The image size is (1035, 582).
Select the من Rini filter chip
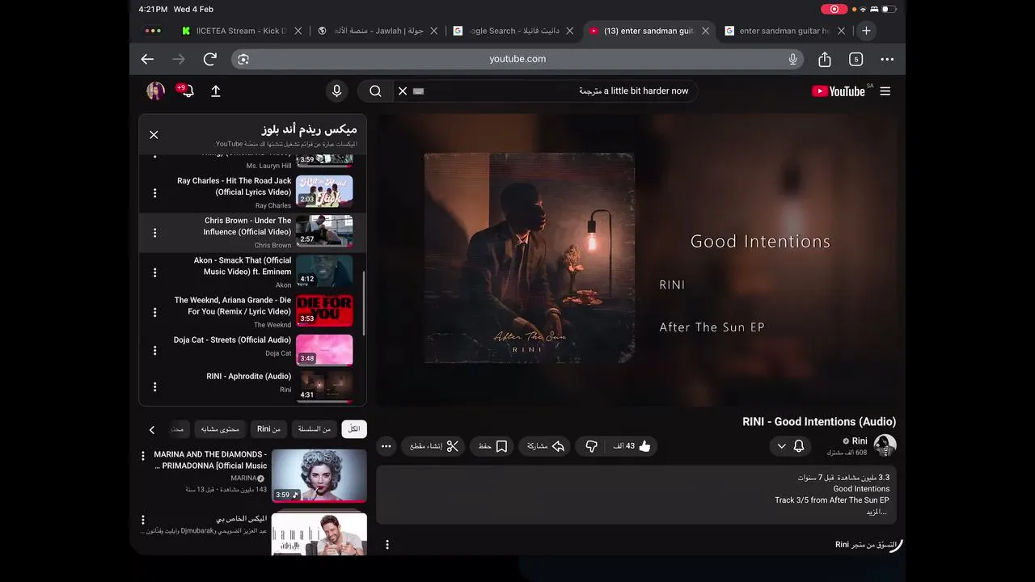click(269, 429)
